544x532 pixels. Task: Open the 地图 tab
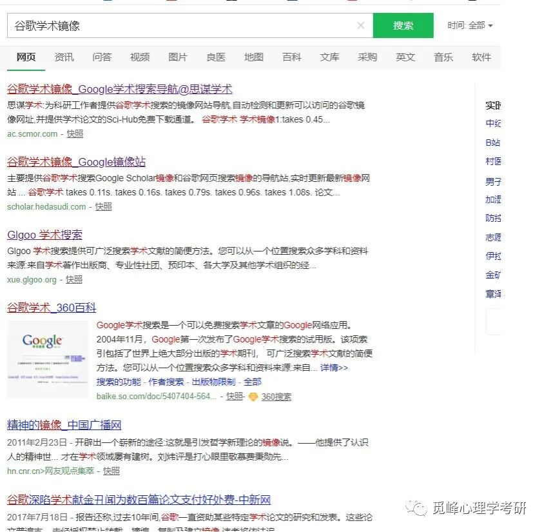253,57
